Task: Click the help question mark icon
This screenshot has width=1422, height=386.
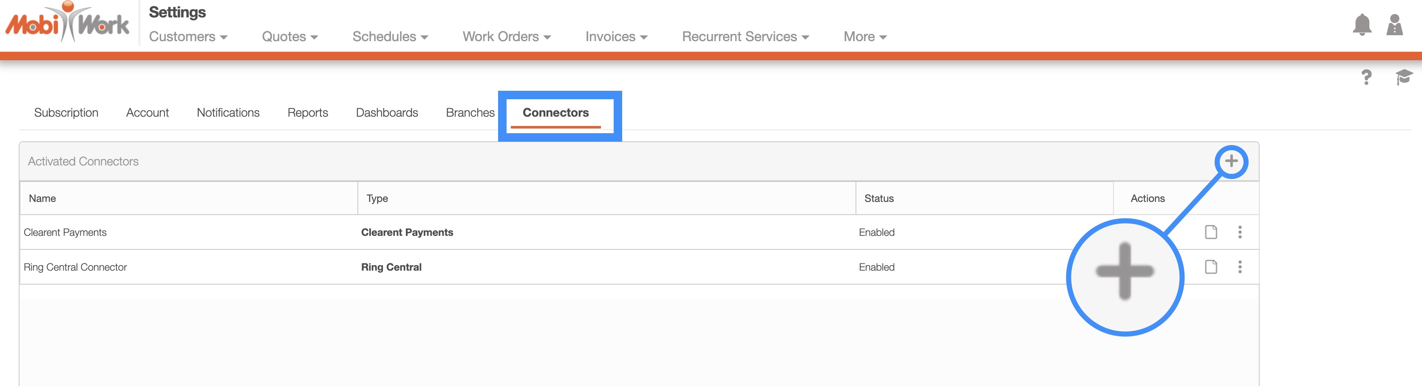Action: coord(1366,78)
